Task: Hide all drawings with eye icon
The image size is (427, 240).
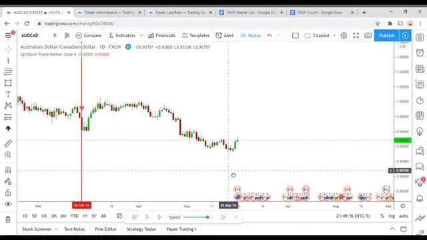Action: pyautogui.click(x=8, y=204)
